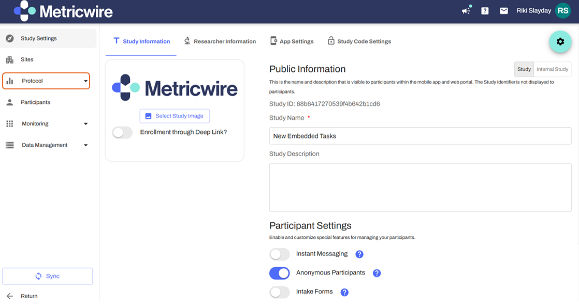The width and height of the screenshot is (579, 307).
Task: Disable the Anonymous Participants toggle
Action: coord(280,273)
